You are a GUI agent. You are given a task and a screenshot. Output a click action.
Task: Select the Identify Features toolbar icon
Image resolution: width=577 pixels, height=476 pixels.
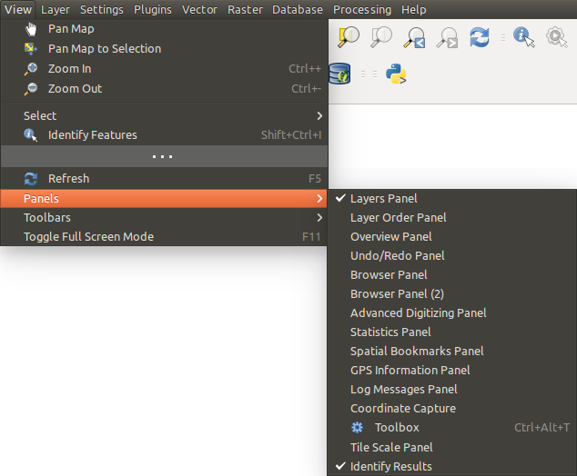point(523,37)
